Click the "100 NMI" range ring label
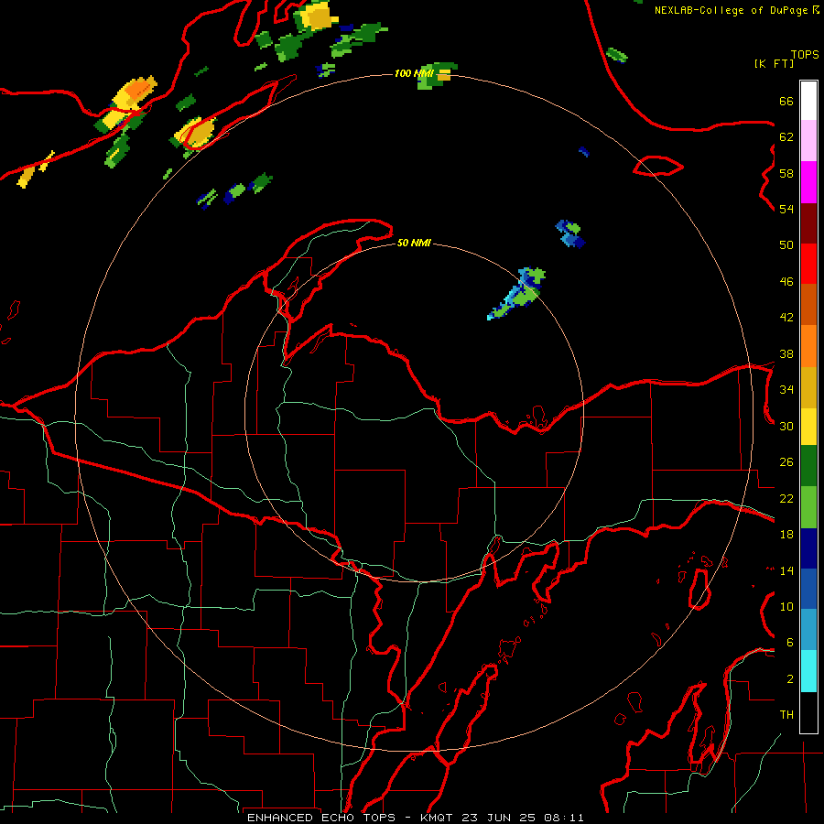 point(414,73)
